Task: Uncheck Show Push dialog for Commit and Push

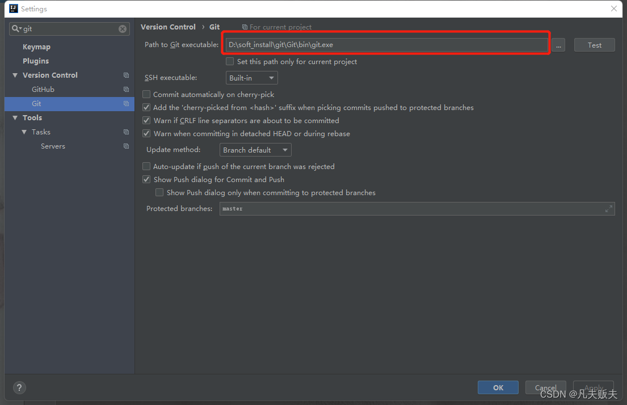Action: pos(146,179)
